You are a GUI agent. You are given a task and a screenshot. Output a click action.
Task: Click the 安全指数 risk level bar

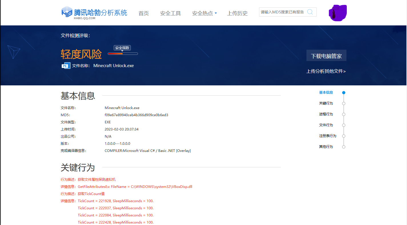[x=123, y=54]
